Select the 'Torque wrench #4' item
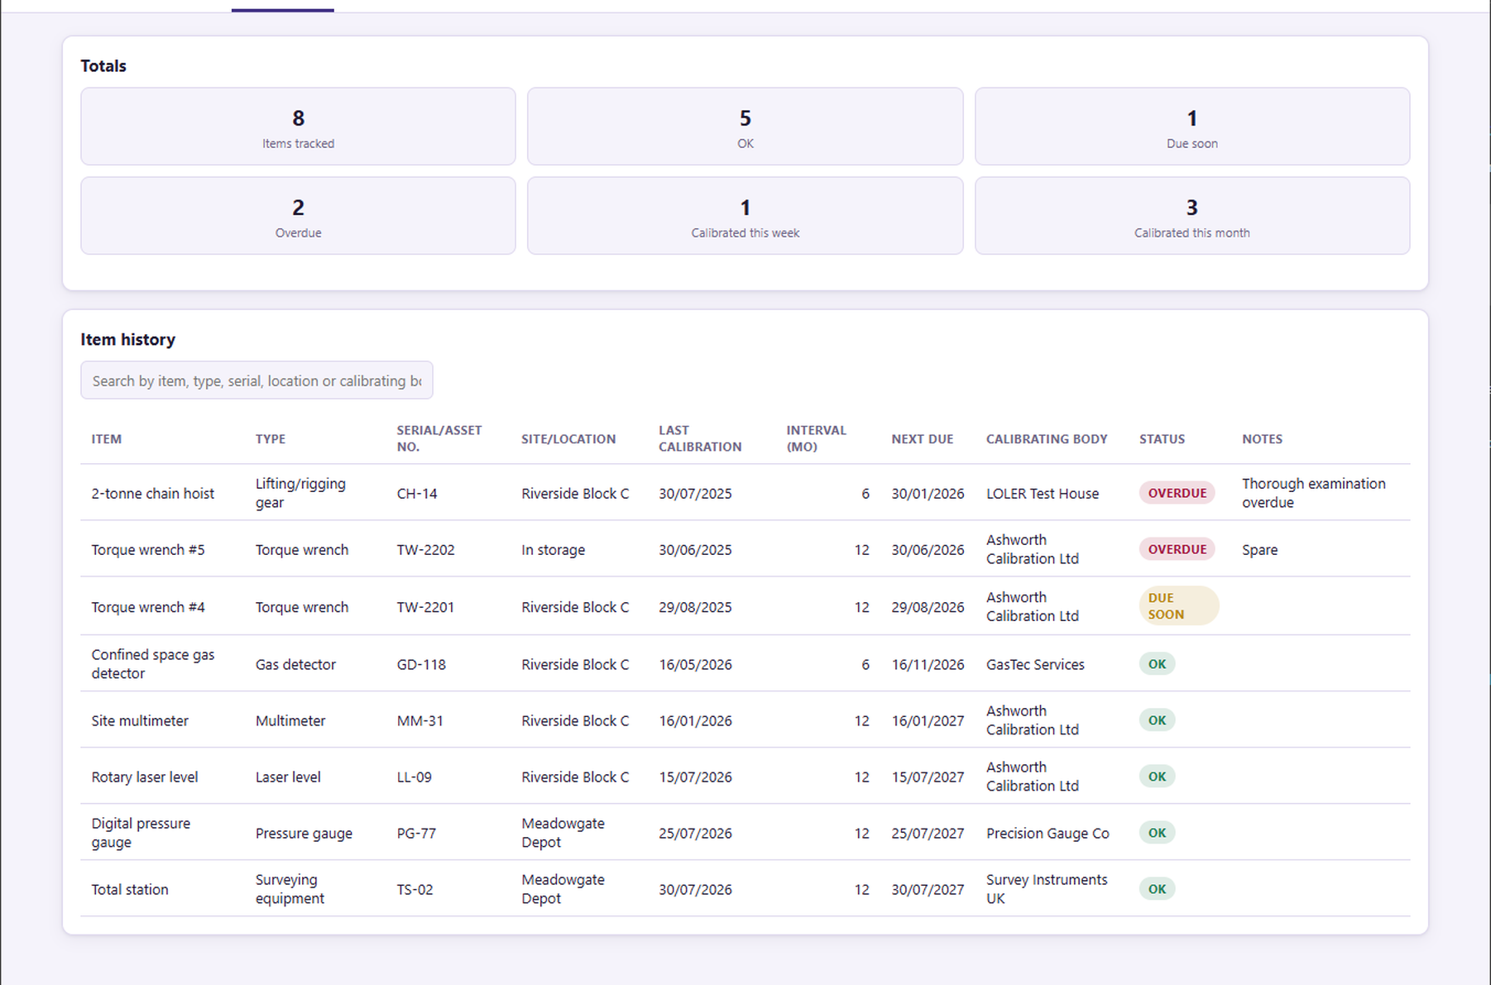The height and width of the screenshot is (985, 1491). click(x=148, y=607)
